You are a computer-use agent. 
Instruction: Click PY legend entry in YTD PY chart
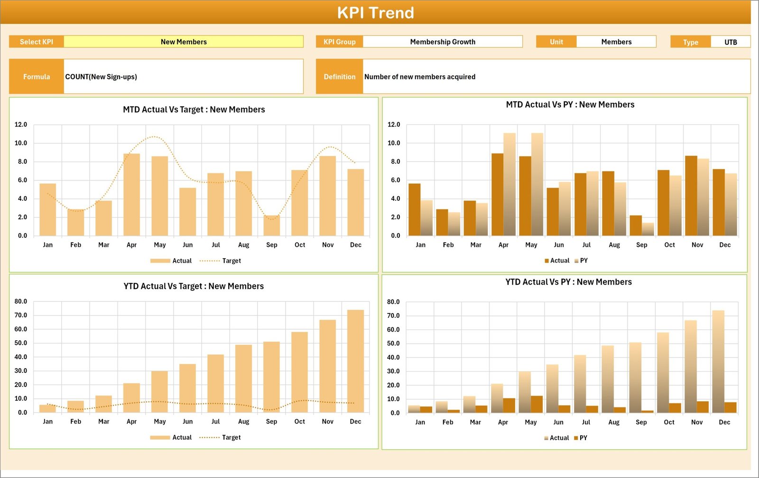pyautogui.click(x=583, y=438)
